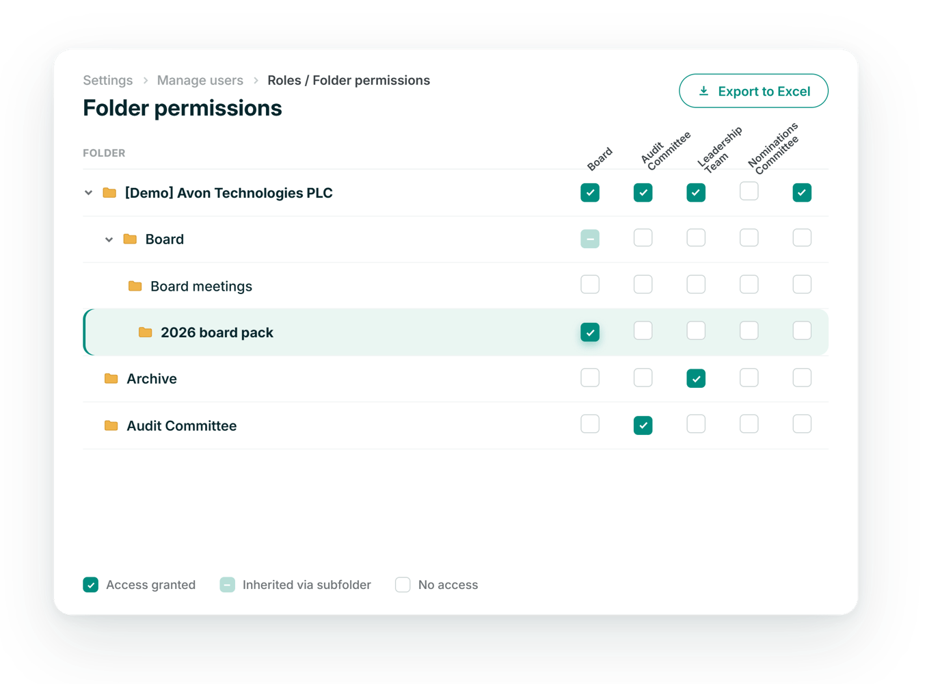This screenshot has width=927, height=684.
Task: Check Board role for Audit Committee folder
Action: coord(590,424)
